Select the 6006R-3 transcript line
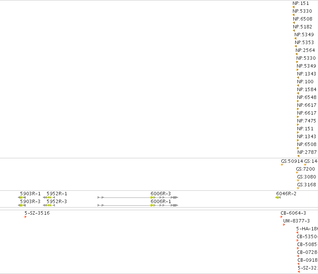The width and height of the screenshot is (318, 274). tap(138, 197)
